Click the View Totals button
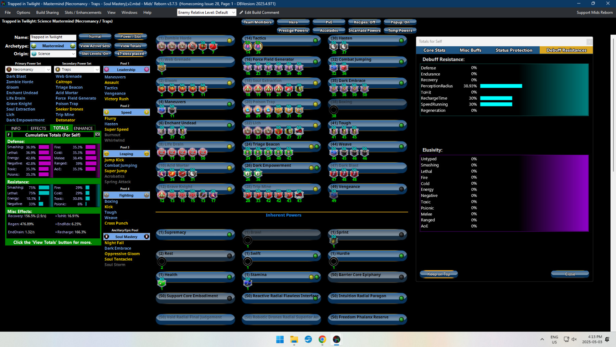 click(130, 46)
